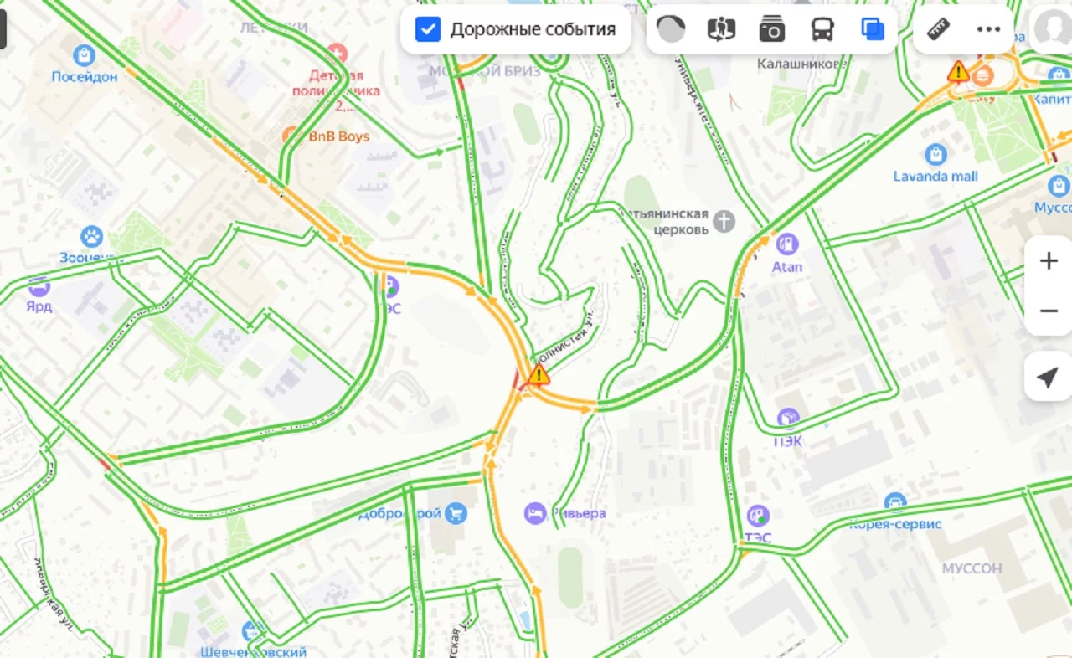Expand the three-dots more menu

pyautogui.click(x=988, y=29)
